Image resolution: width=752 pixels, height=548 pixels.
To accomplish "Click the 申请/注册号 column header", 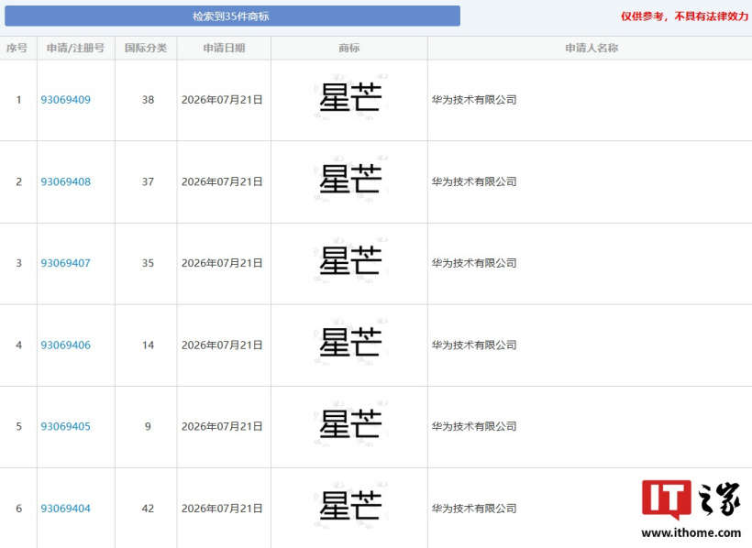I will click(x=75, y=48).
